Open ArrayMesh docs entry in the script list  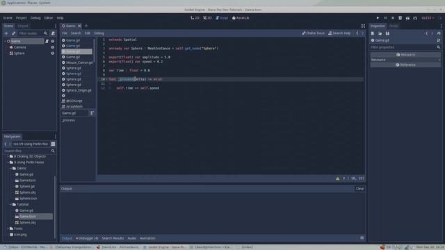click(72, 106)
